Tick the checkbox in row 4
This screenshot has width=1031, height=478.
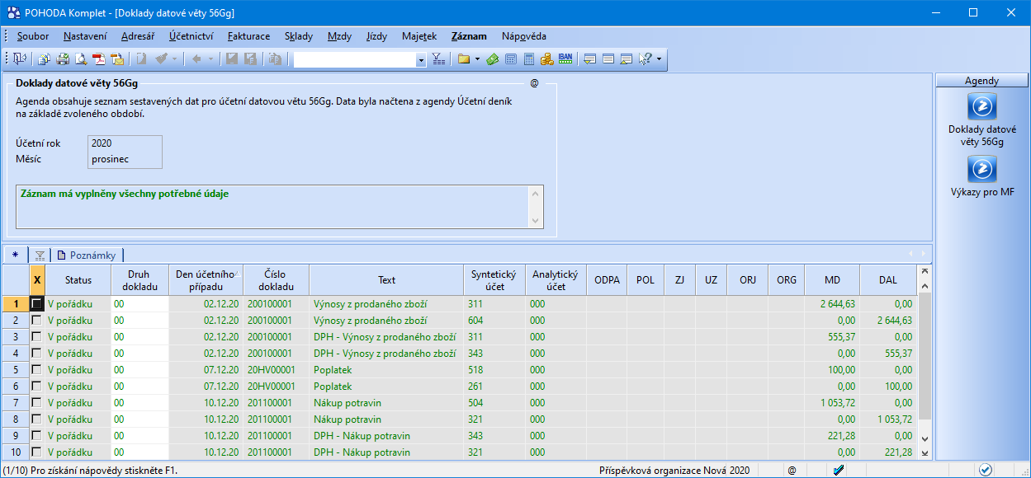[x=36, y=354]
